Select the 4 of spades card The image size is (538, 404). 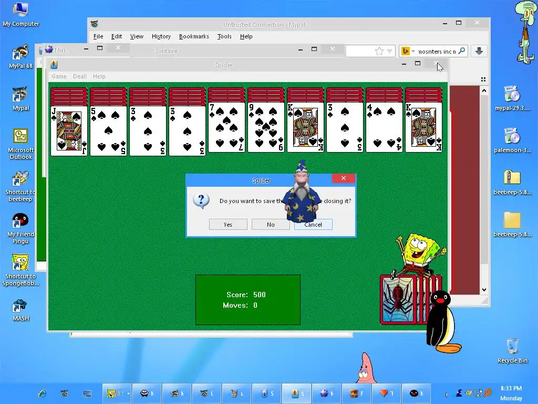click(x=384, y=127)
